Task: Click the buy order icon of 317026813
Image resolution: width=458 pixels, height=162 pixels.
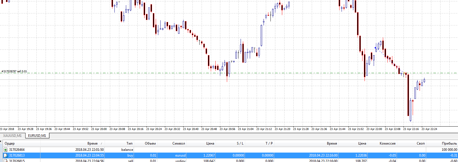Action: pos(5,155)
